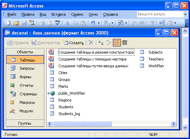Screen dimensions: 190x139
Task: Click the Cut scissors icon
Action: pos(68,23)
